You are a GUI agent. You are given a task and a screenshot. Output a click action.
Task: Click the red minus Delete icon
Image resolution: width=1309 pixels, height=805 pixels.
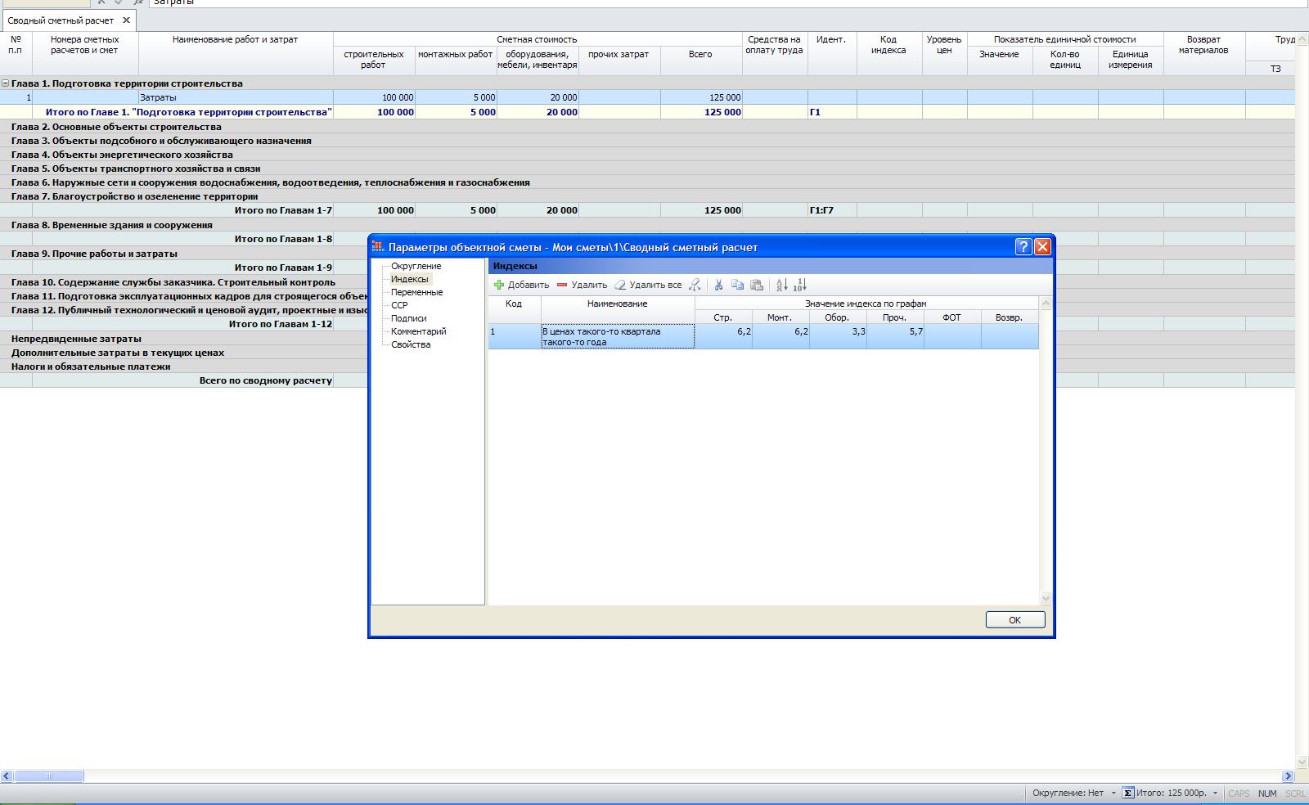[x=562, y=285]
